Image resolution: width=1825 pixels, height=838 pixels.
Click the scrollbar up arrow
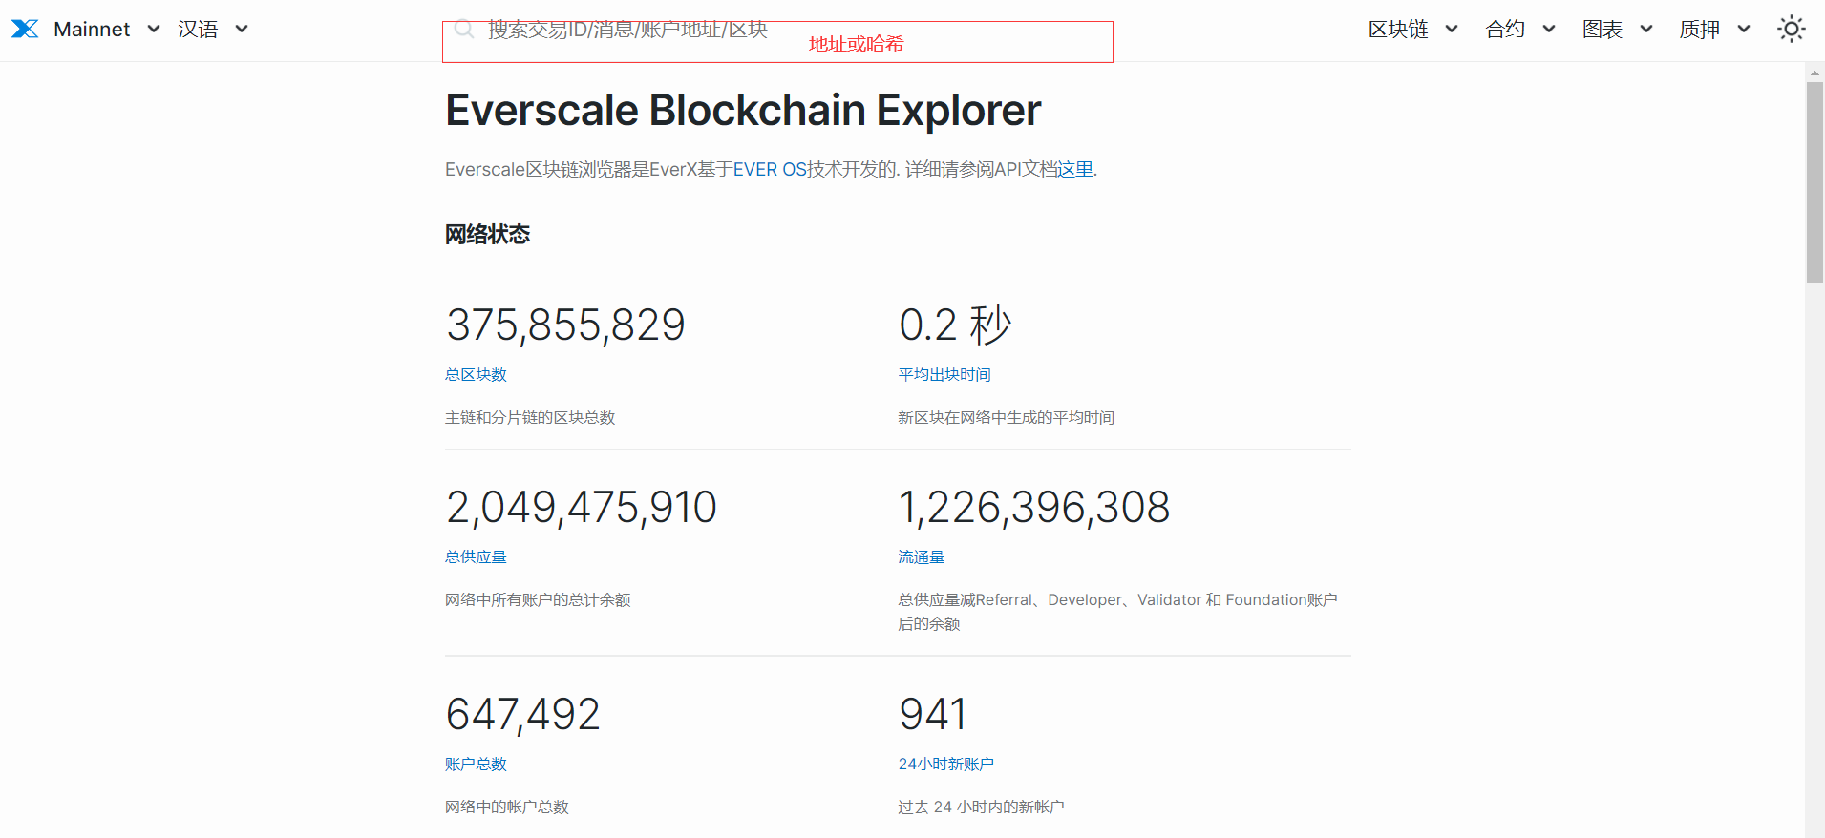pyautogui.click(x=1814, y=73)
